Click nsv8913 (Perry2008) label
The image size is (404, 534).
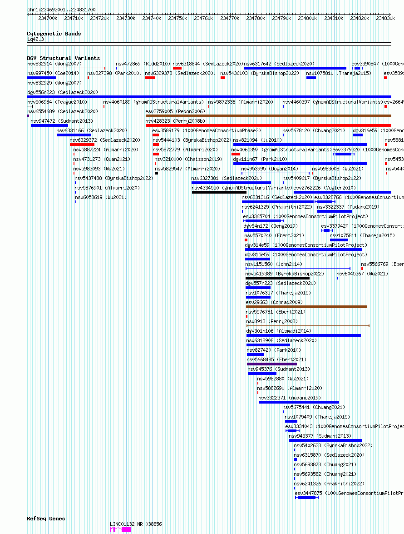[x=272, y=321]
